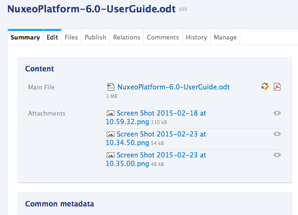Preview Screen Shot 10.35.00.png via eye icon

(x=277, y=155)
